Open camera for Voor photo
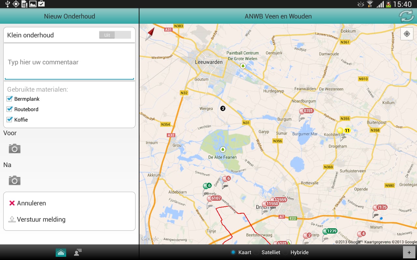Viewport: 417px width, 260px height. click(x=14, y=149)
